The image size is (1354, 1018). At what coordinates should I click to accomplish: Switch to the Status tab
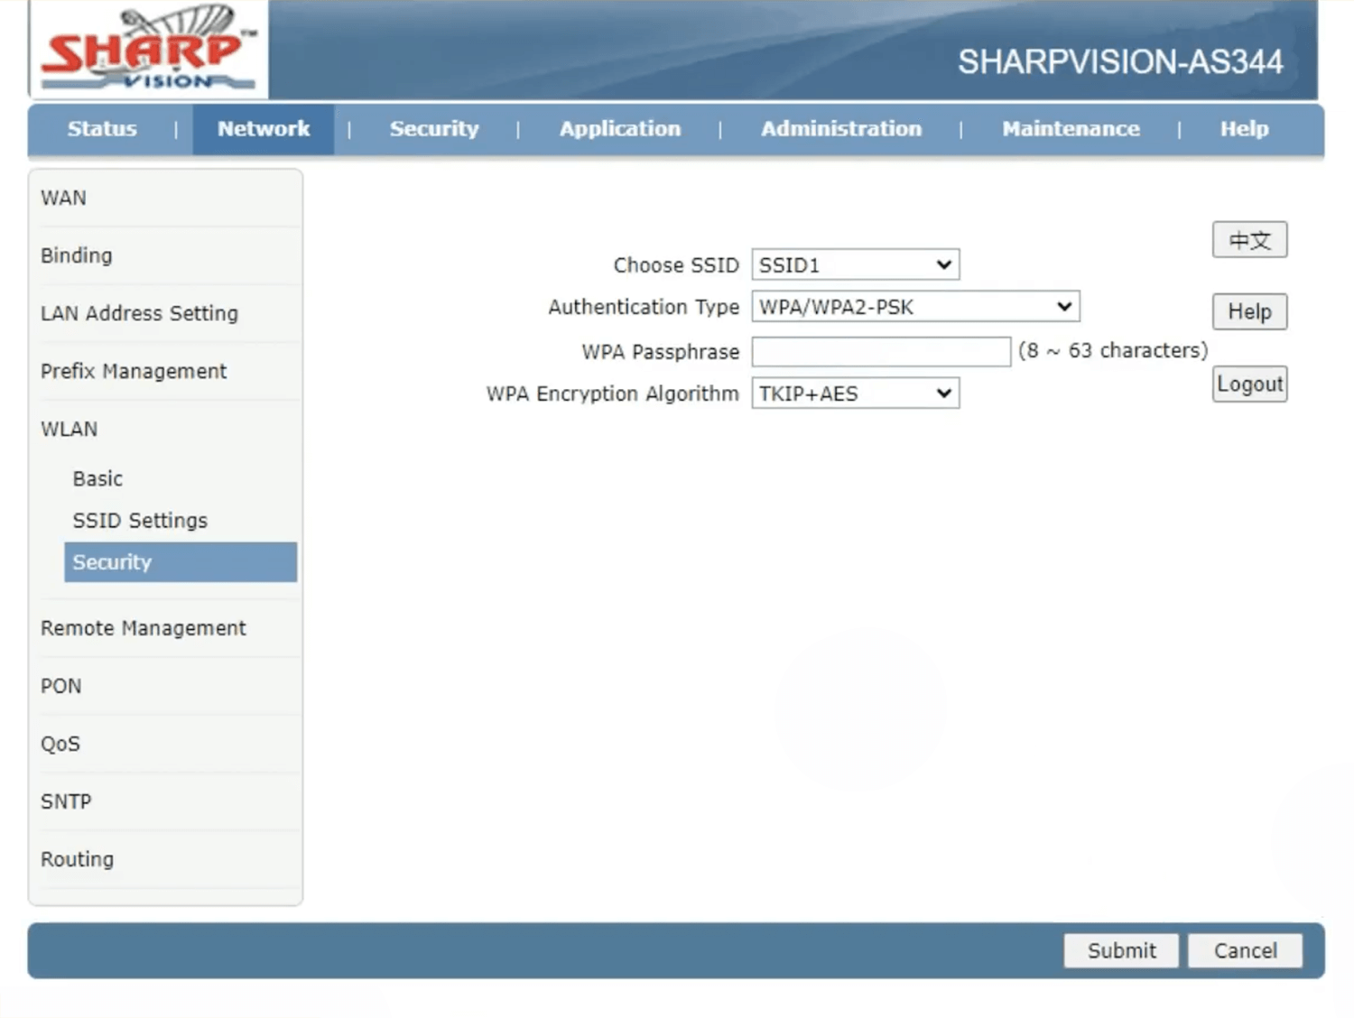click(x=102, y=129)
